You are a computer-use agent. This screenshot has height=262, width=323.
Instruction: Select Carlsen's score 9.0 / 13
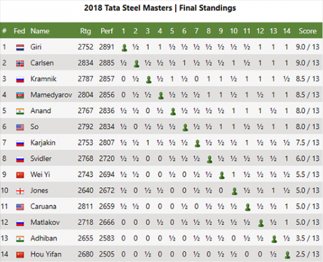[x=307, y=63]
